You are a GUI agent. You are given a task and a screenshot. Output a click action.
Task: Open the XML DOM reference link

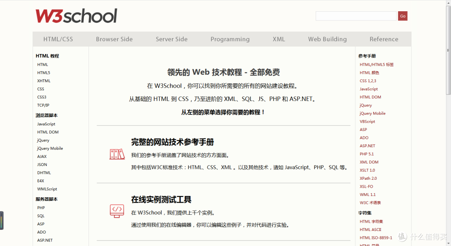(x=369, y=162)
